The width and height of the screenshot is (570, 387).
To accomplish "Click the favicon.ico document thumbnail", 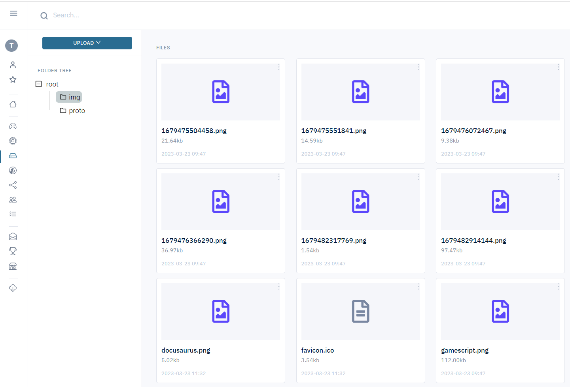I will tap(361, 312).
